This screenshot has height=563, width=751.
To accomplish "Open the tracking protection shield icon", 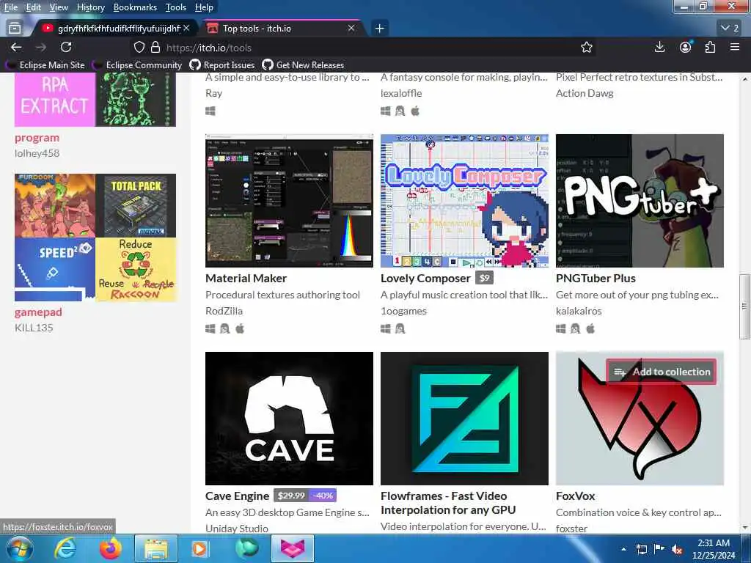I will [x=139, y=47].
